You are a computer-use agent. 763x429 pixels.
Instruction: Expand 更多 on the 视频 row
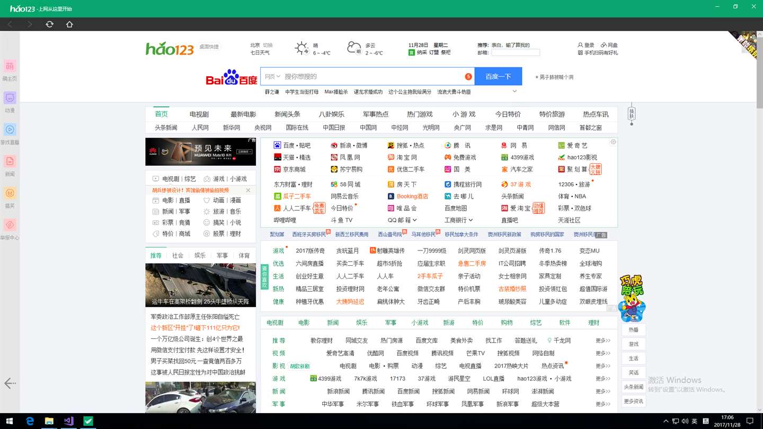pos(603,353)
